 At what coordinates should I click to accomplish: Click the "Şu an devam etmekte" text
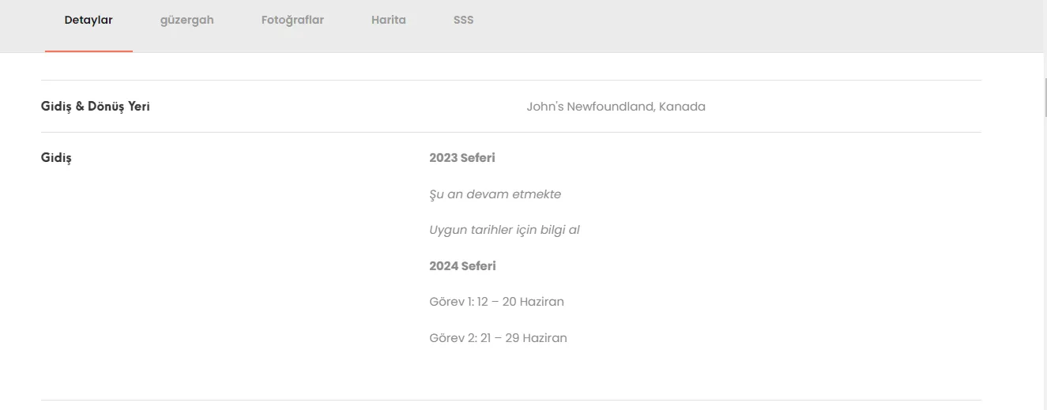point(495,194)
